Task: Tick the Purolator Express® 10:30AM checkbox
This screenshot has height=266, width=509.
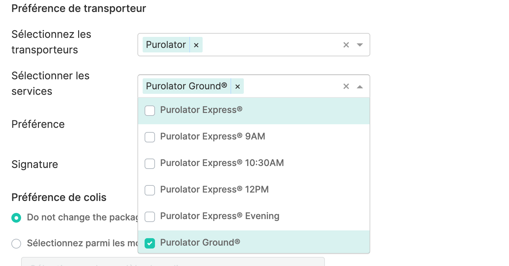Action: pyautogui.click(x=150, y=164)
